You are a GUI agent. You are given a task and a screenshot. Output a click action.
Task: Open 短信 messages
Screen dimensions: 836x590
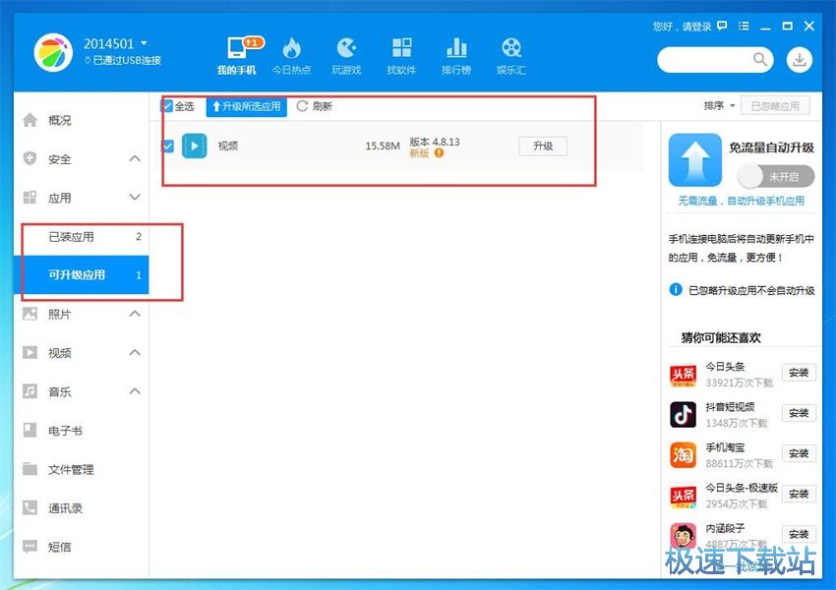(81, 547)
